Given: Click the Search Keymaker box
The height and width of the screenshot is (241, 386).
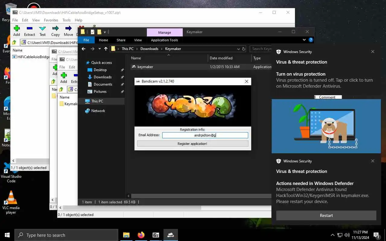Looking at the screenshot, I should tap(261, 49).
